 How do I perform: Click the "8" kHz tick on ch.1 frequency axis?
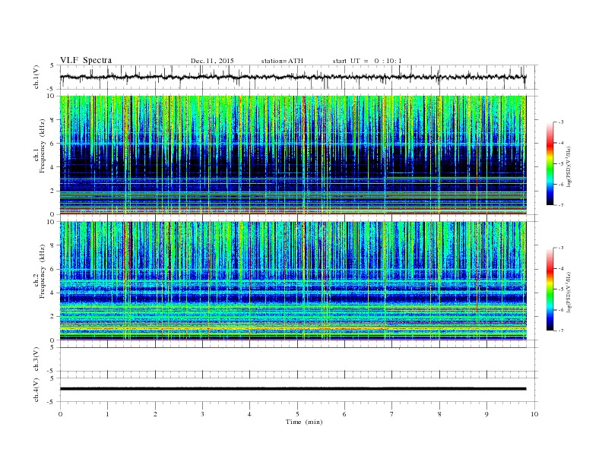point(52,120)
